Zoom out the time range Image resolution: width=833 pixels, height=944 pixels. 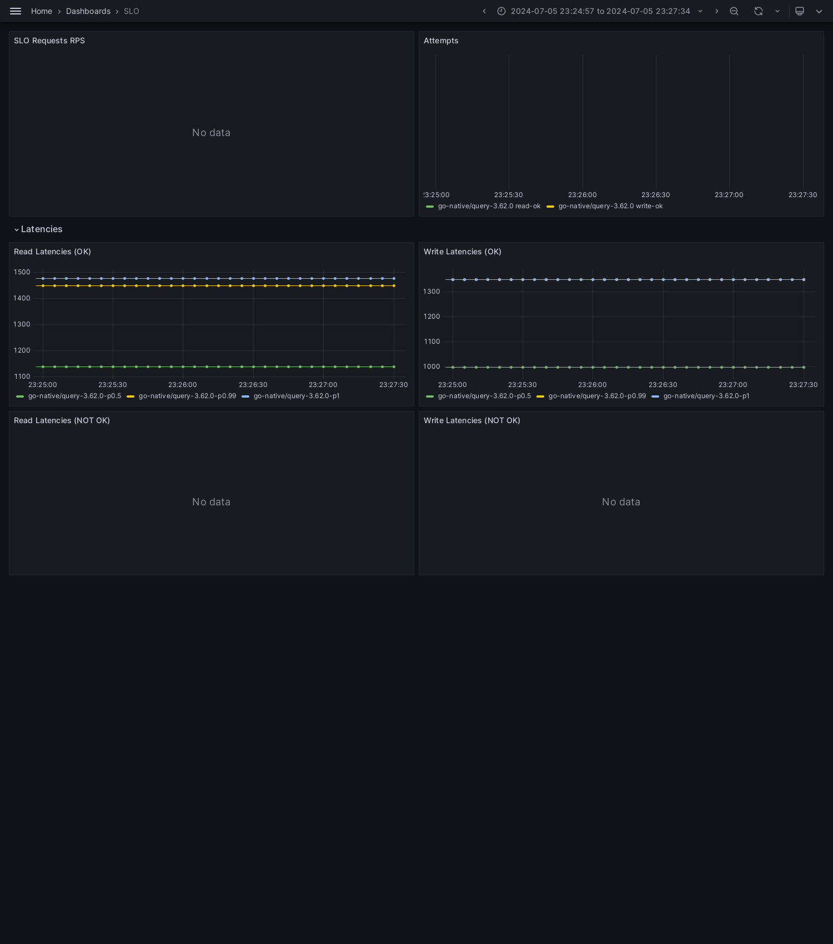tap(734, 11)
